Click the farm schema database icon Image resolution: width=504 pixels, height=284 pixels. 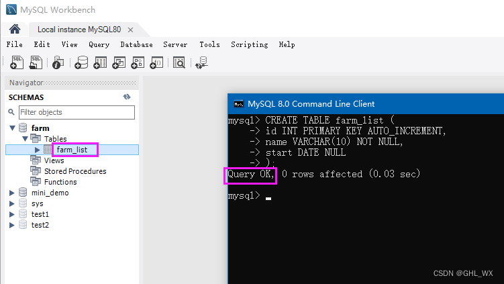coord(23,128)
